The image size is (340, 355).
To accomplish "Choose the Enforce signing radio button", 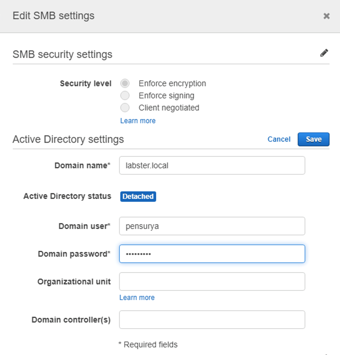I will (125, 95).
